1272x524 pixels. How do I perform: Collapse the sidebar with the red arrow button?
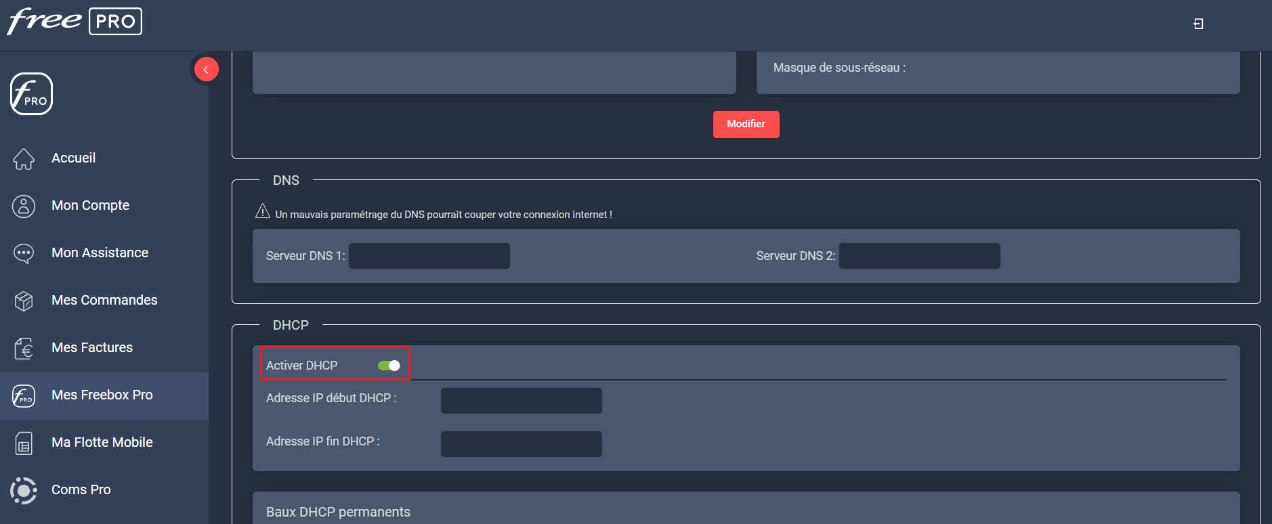[206, 69]
